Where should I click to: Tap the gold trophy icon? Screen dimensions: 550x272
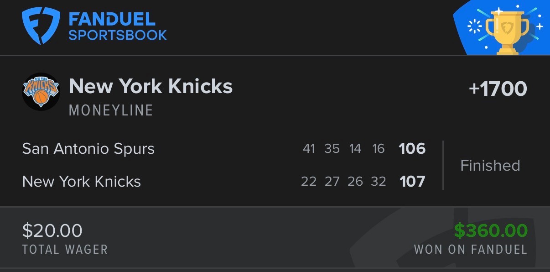pos(507,31)
